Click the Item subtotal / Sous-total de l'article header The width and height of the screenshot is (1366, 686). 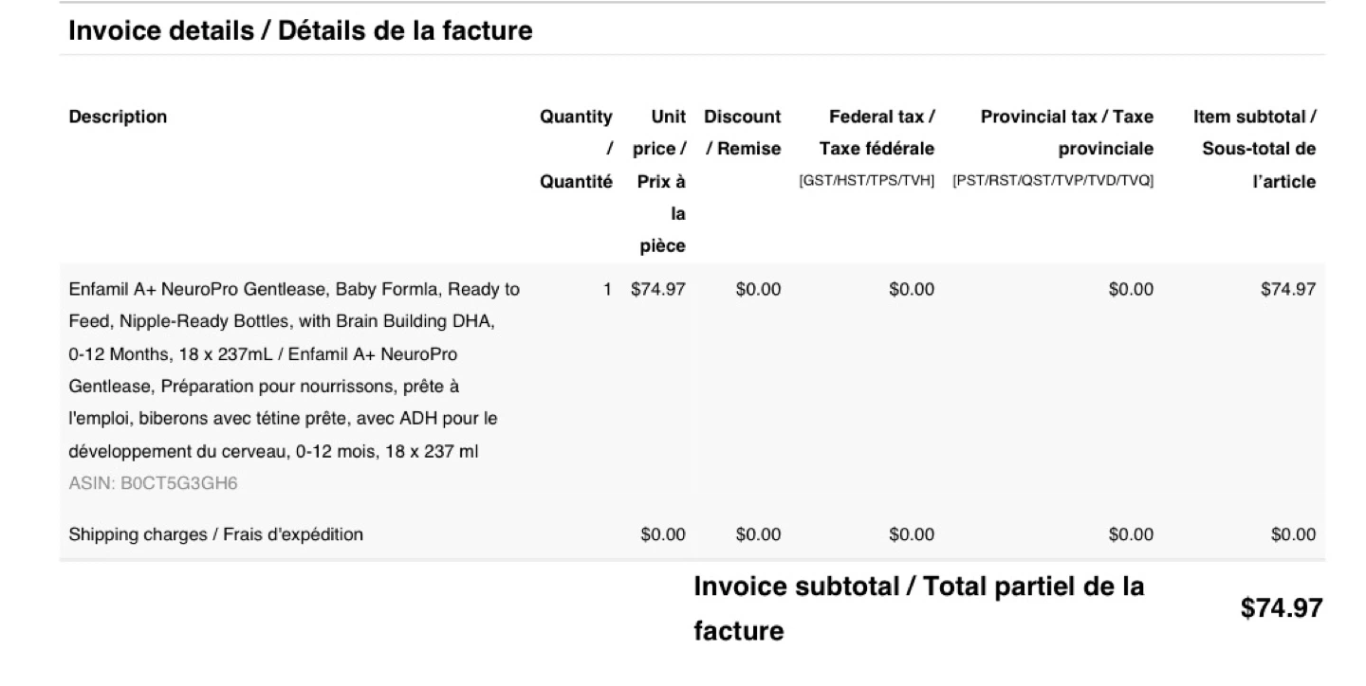(1254, 149)
